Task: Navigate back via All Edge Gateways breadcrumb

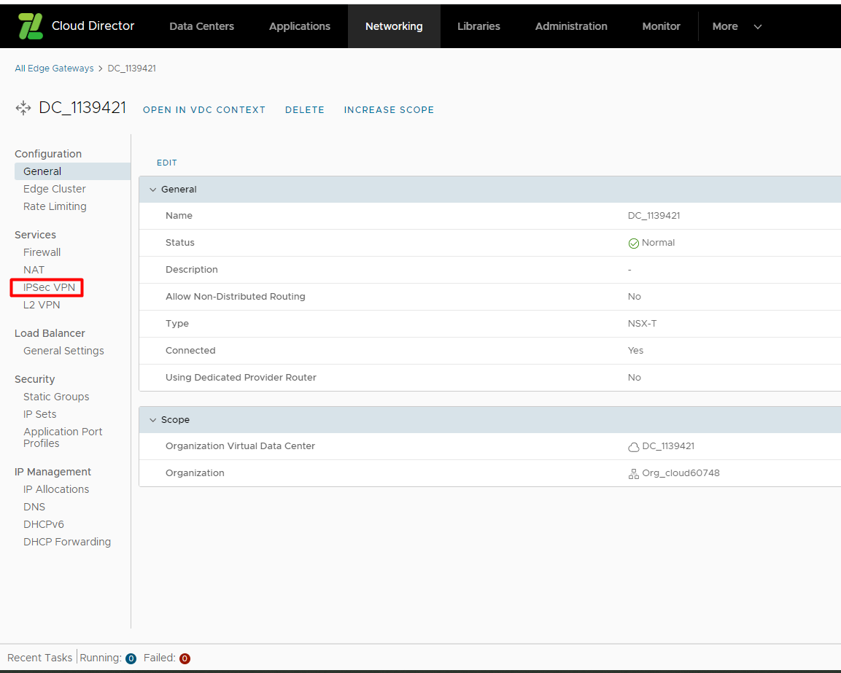Action: click(x=54, y=68)
